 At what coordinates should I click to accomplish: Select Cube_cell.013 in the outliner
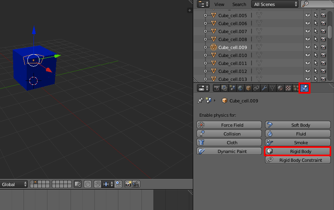(x=233, y=79)
